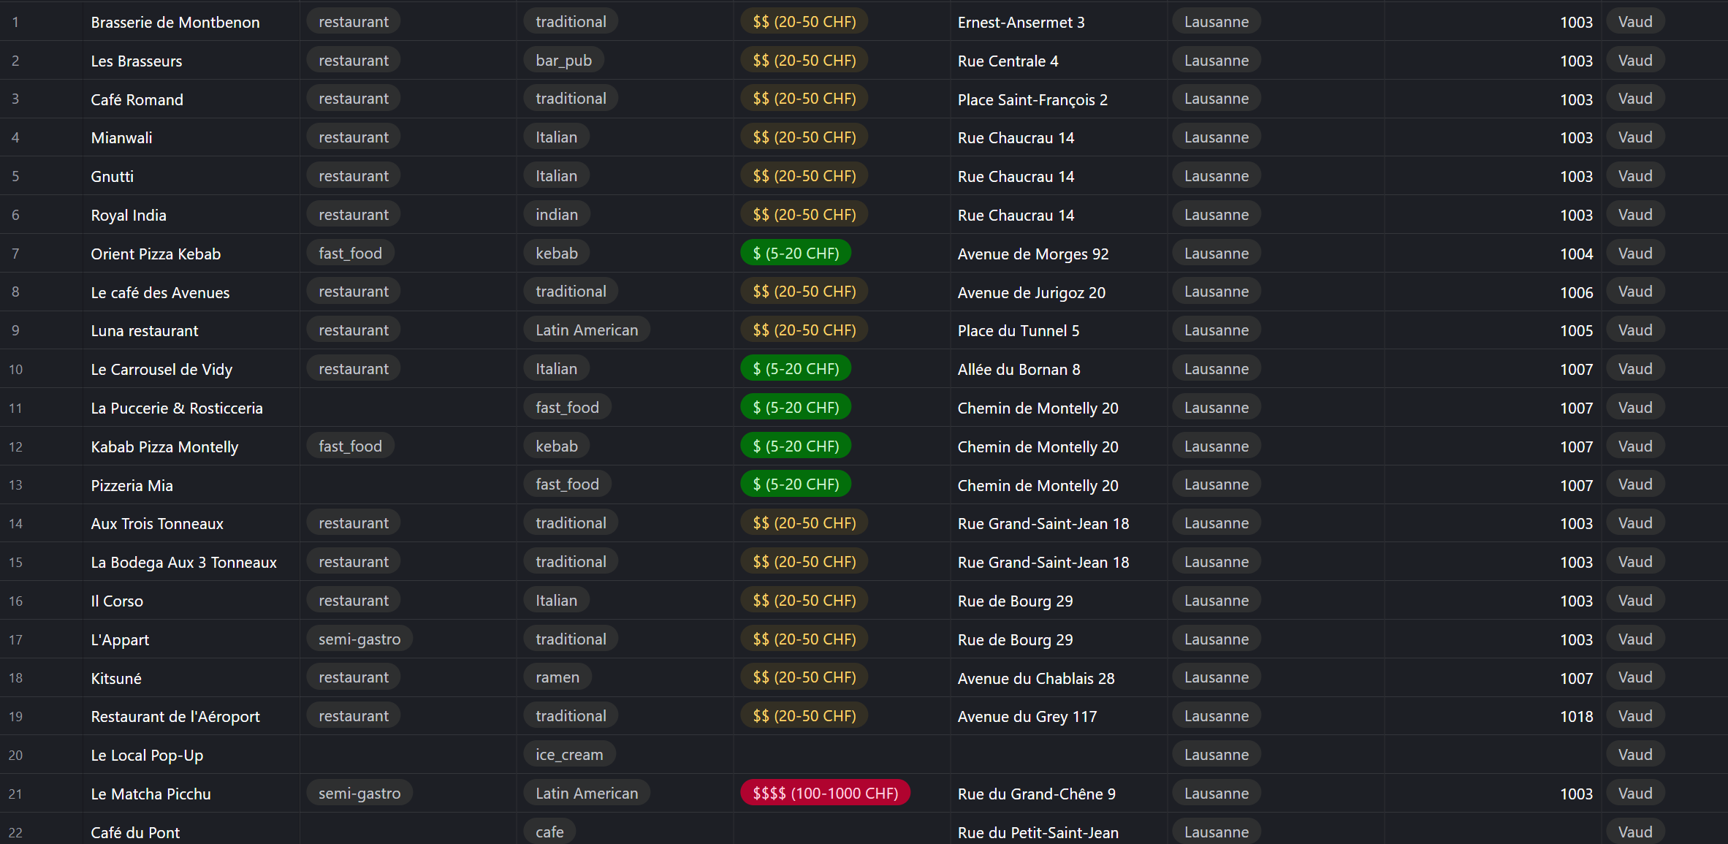Click the red $$$$ (100-1000 CHF) price badge
Image resolution: width=1728 pixels, height=844 pixels.
click(825, 794)
